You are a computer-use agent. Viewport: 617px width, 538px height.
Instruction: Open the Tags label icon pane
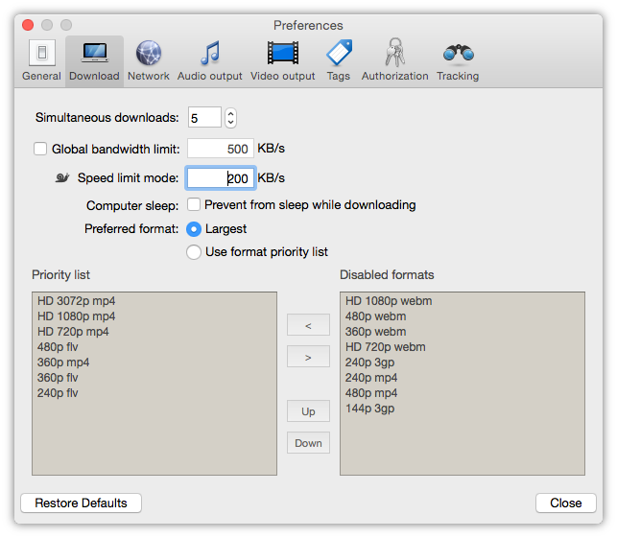click(339, 53)
